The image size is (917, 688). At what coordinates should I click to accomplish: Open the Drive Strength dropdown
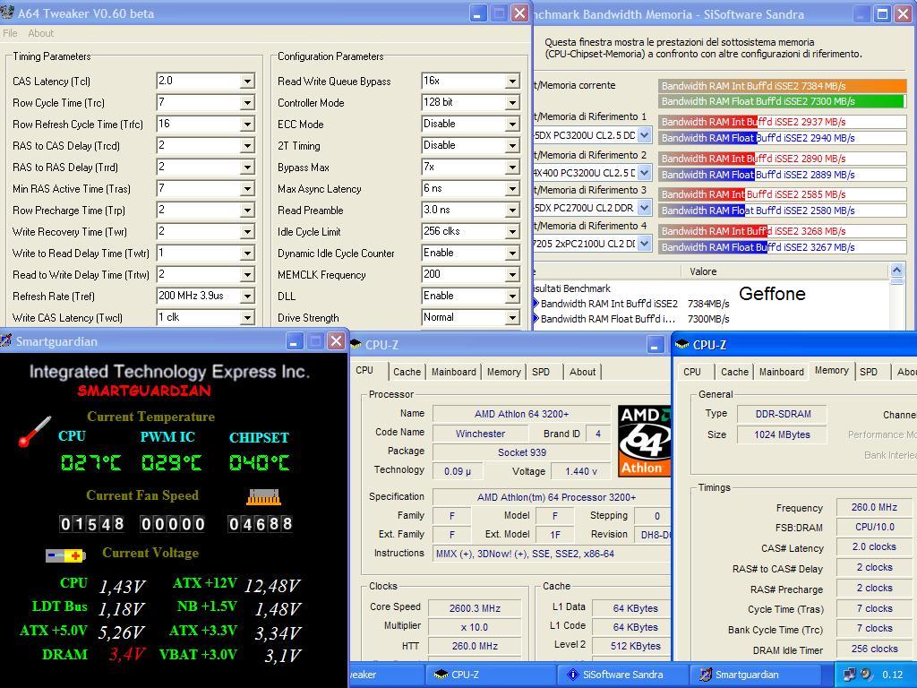[x=512, y=318]
